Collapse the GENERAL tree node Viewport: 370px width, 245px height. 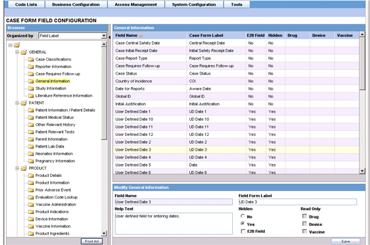pos(17,52)
